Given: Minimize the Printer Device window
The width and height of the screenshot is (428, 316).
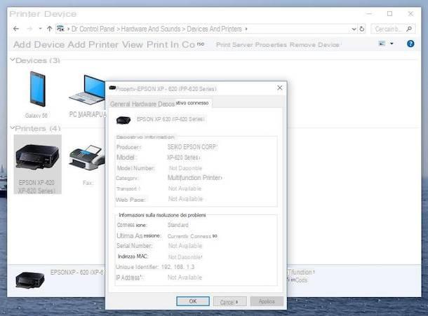Looking at the screenshot, I should coord(369,13).
